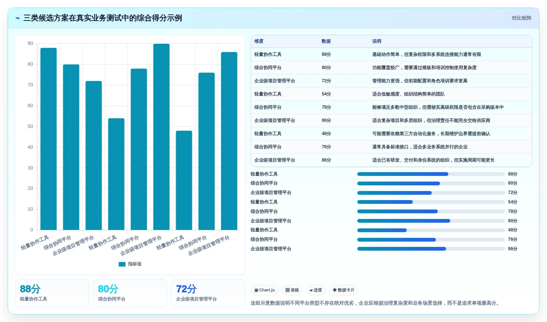Click the chart bar reaching 76

206,151
